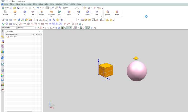Open the selection scope dropdown beside the filter
188x112 pixels.
[x=26, y=28]
